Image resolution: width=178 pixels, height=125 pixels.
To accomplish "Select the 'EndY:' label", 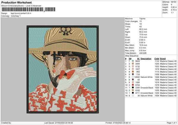I will pos(128,42).
